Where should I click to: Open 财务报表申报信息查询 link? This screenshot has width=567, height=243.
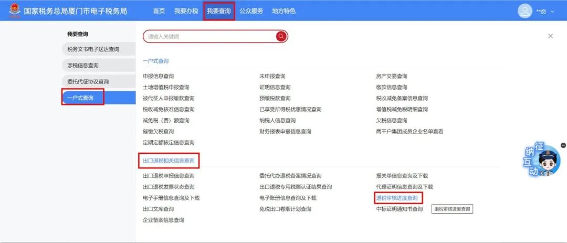pyautogui.click(x=285, y=132)
